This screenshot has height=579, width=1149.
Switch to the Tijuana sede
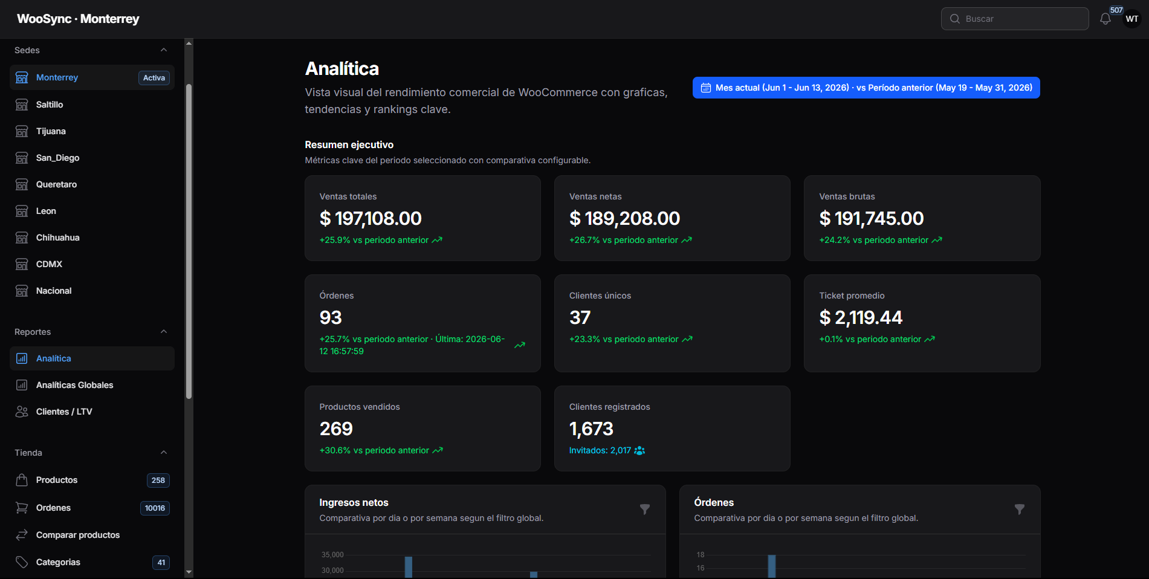point(92,131)
